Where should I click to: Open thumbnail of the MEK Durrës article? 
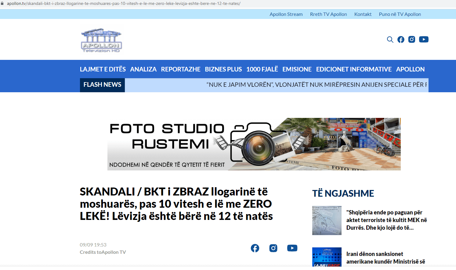click(x=327, y=221)
